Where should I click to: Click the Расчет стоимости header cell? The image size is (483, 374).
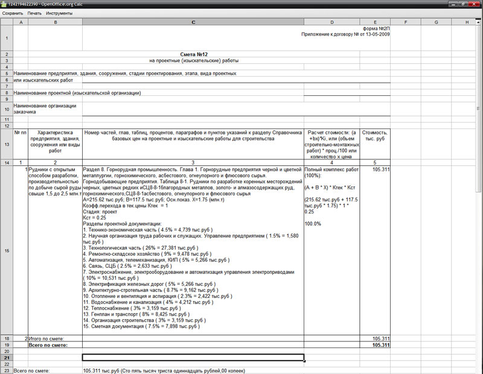[x=331, y=139]
